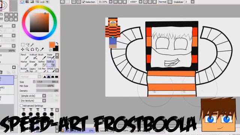Select the Water Color tool
The height and width of the screenshot is (135, 240).
pyautogui.click(x=51, y=57)
